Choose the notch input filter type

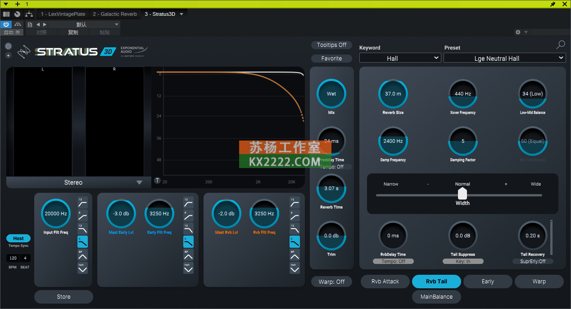point(82,268)
